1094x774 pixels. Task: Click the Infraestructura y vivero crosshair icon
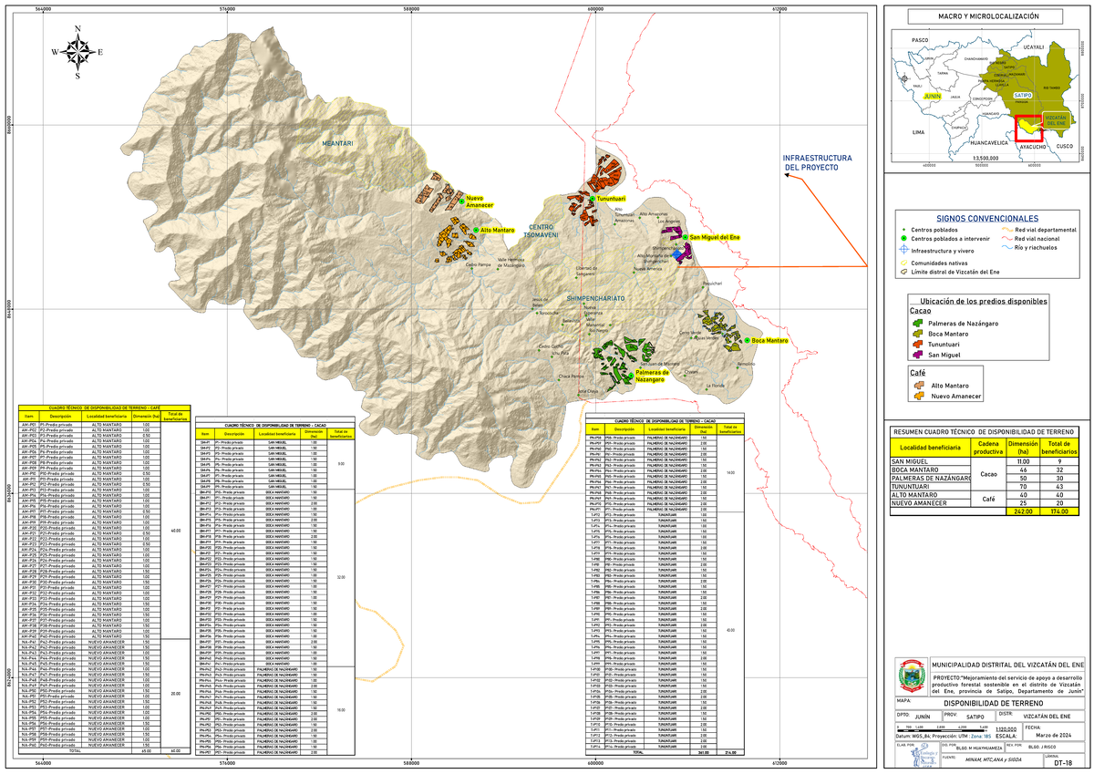tap(903, 249)
